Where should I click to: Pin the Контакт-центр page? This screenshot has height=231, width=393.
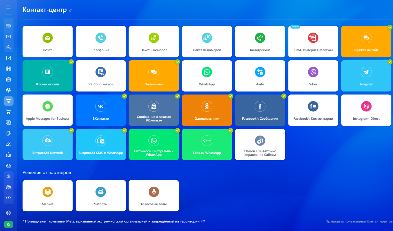70,10
